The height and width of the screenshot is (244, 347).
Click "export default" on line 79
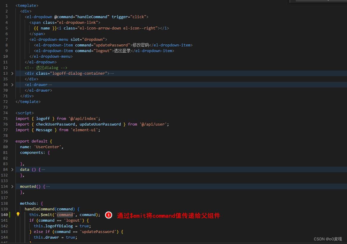pyautogui.click(x=32, y=141)
